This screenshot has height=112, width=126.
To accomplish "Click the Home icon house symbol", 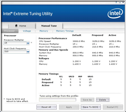I will tap(16, 25).
